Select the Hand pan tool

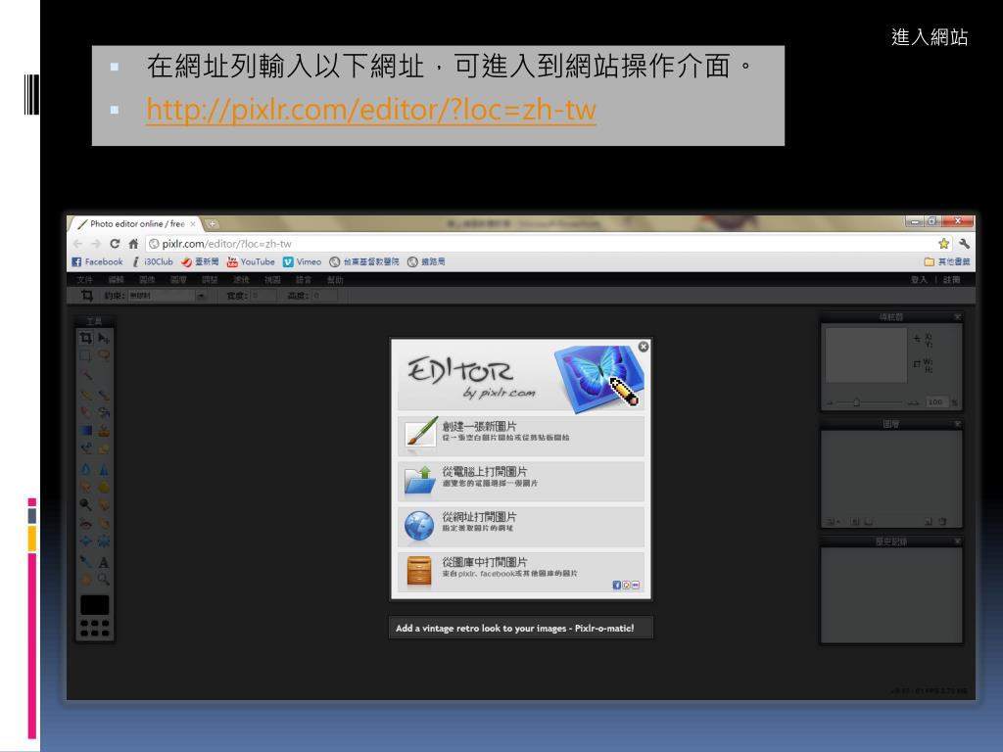pos(86,580)
